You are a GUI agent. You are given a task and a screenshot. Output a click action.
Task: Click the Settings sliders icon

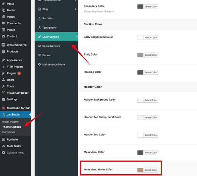(4, 99)
